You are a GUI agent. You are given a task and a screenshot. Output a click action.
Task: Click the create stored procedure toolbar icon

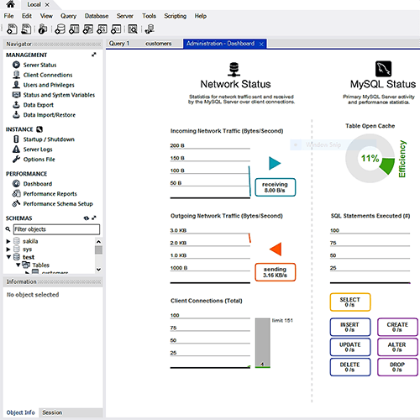102,29
